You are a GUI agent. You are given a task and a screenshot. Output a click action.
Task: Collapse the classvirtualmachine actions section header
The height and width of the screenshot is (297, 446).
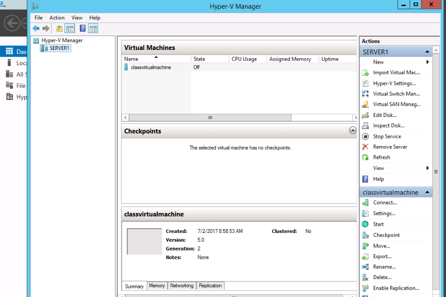428,193
